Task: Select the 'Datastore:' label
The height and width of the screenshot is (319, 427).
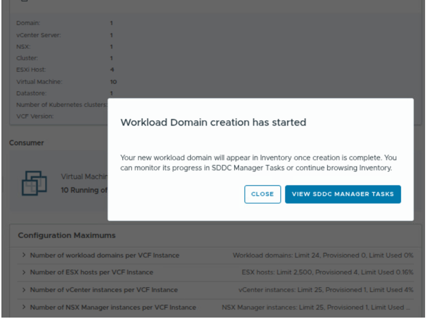Action: [x=31, y=94]
